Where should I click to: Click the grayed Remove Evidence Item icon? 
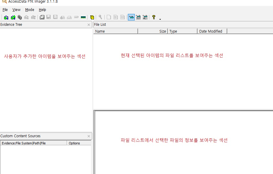pyautogui.click(x=26, y=17)
